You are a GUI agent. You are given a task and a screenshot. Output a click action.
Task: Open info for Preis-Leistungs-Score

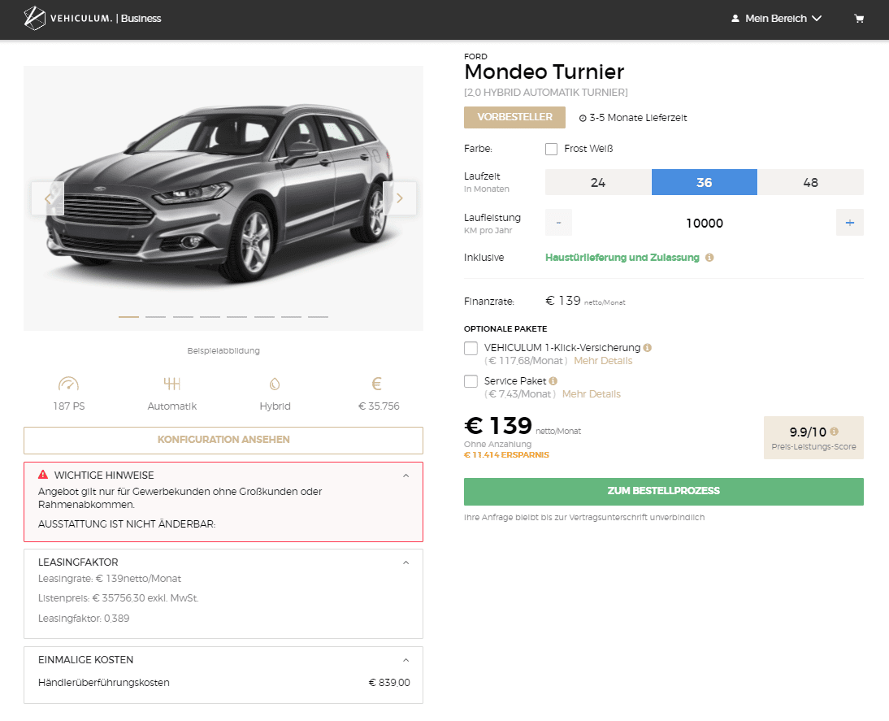coord(834,432)
